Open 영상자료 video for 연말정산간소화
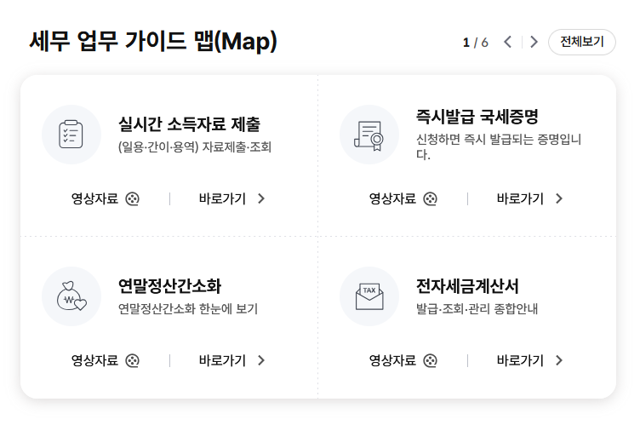The height and width of the screenshot is (425, 640). [x=105, y=360]
